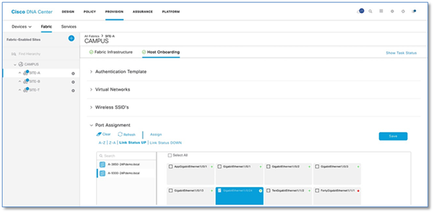The image size is (434, 213).
Task: Open the DESIGN menu
Action: tap(68, 12)
